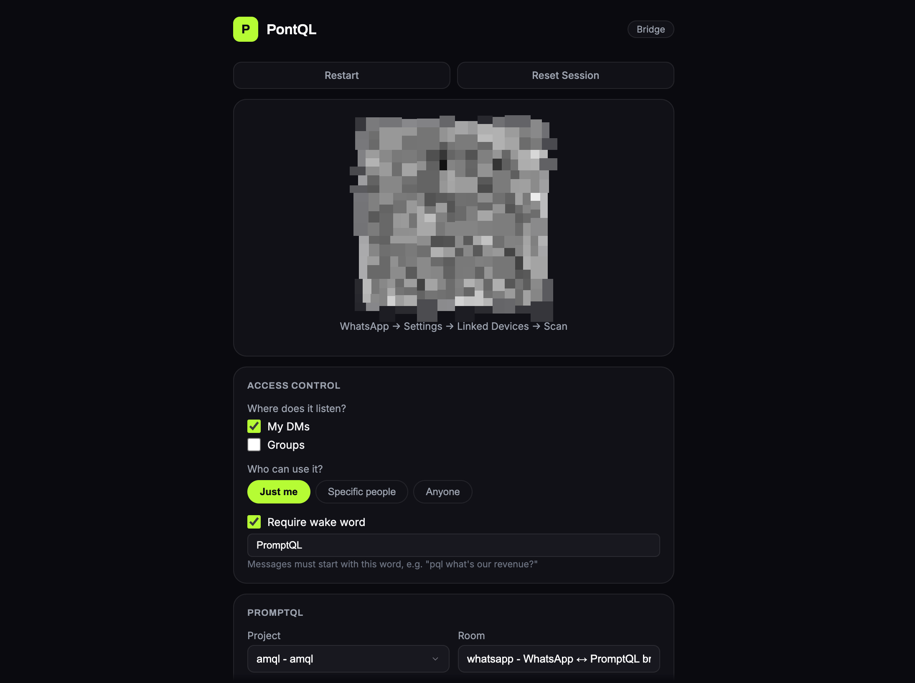The width and height of the screenshot is (915, 683).
Task: Select the Just me access option
Action: [279, 492]
